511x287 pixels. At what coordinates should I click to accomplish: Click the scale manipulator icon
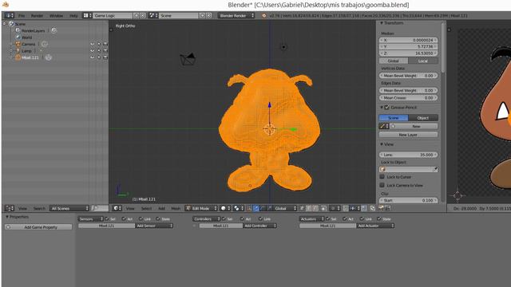pos(269,208)
